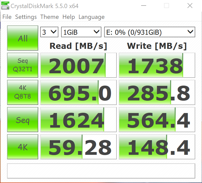Click the Seq write value 564.4

tap(157, 120)
